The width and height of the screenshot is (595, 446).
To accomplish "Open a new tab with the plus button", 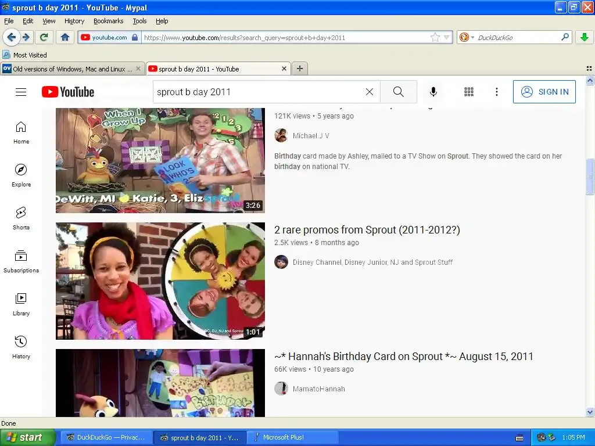I will pos(300,69).
